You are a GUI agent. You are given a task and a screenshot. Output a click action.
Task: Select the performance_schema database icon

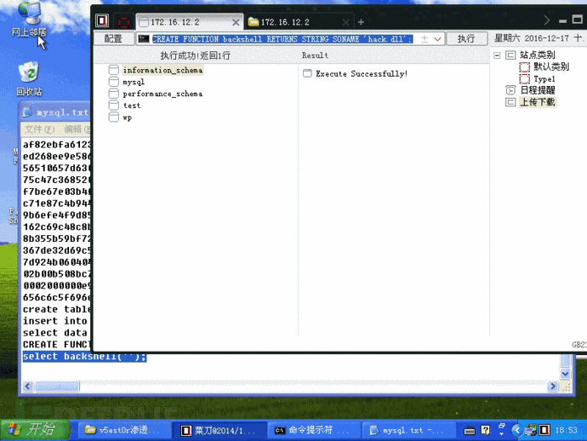click(x=113, y=94)
